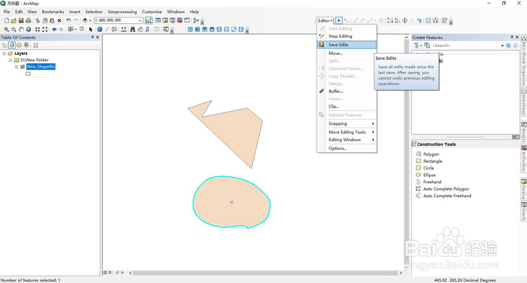Open the ArcToolbox side tab

(524, 159)
